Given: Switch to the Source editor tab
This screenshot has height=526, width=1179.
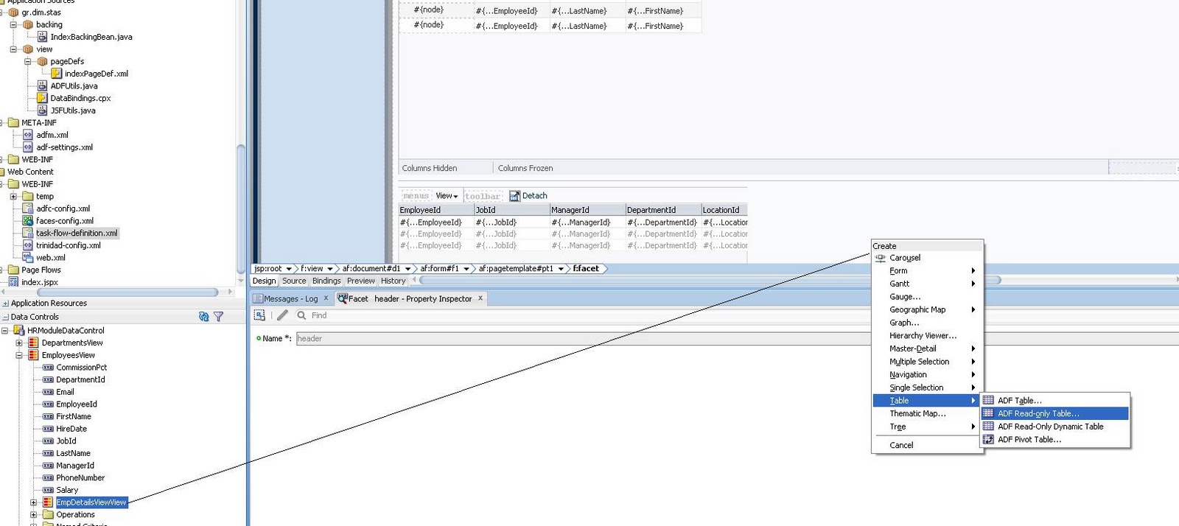Looking at the screenshot, I should pyautogui.click(x=294, y=281).
